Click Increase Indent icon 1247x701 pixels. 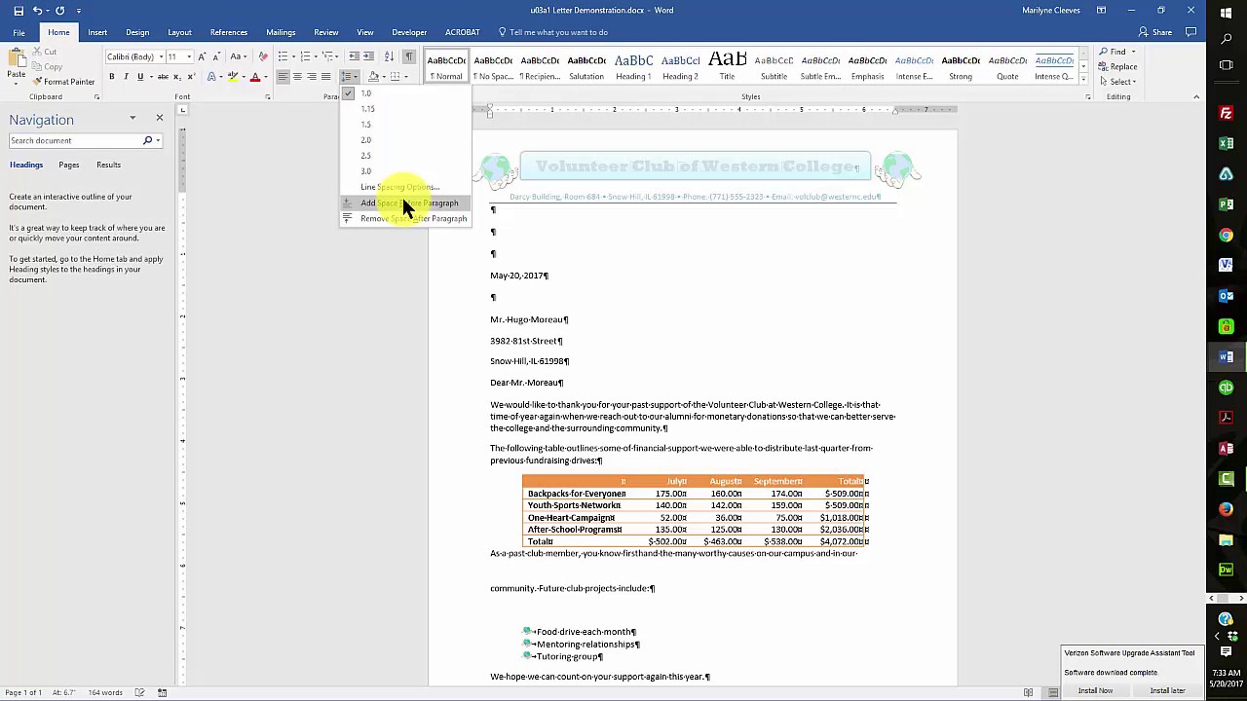[368, 56]
